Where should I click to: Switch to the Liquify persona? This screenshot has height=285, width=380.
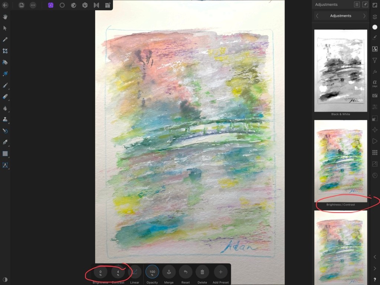tap(73, 5)
